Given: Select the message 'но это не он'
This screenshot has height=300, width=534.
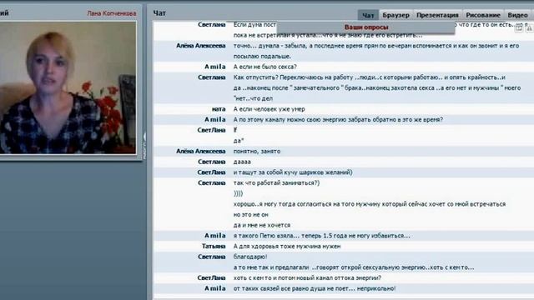Looking at the screenshot, I should click(x=250, y=215).
